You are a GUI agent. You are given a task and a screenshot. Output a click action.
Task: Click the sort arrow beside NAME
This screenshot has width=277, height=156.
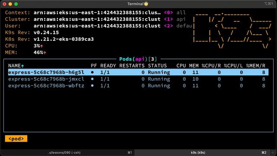[23, 66]
